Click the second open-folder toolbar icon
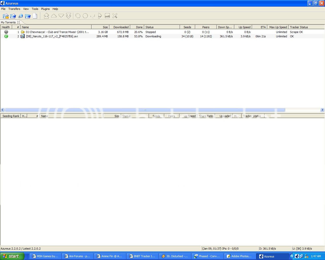The image size is (325, 260). (x=13, y=16)
